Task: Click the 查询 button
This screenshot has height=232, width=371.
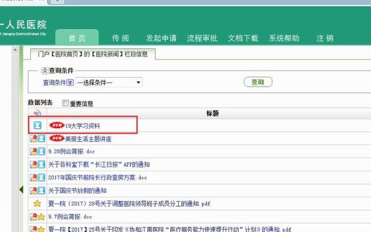Action: pos(258,82)
